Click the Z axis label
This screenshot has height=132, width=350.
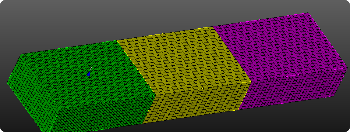point(91,69)
